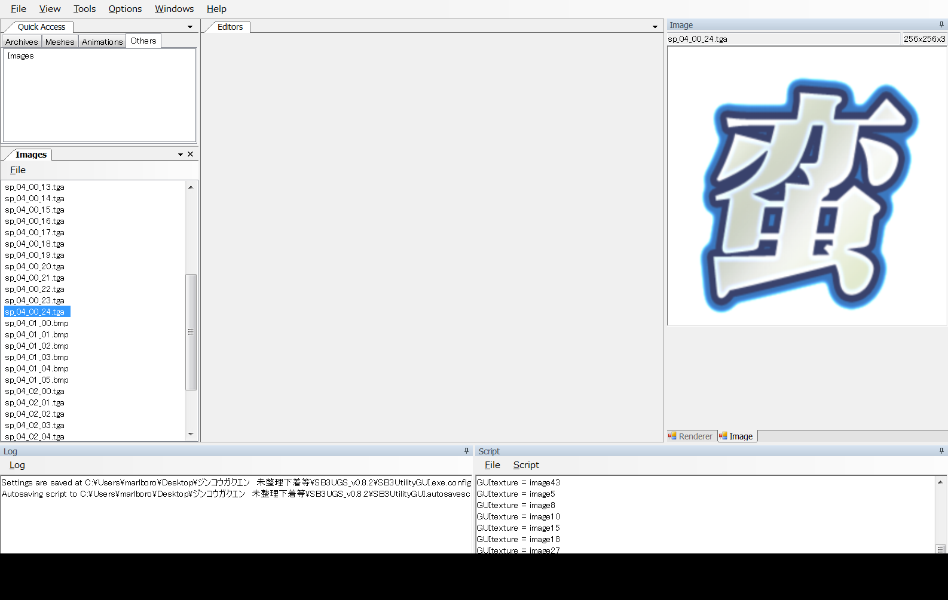This screenshot has width=948, height=600.
Task: Click highlighted sp_04_00_24.tga entry
Action: [37, 312]
